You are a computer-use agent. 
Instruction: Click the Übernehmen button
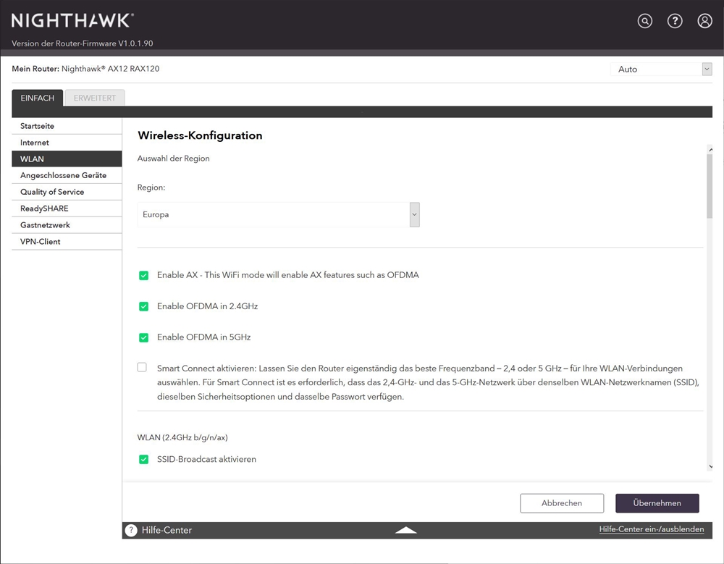point(657,503)
